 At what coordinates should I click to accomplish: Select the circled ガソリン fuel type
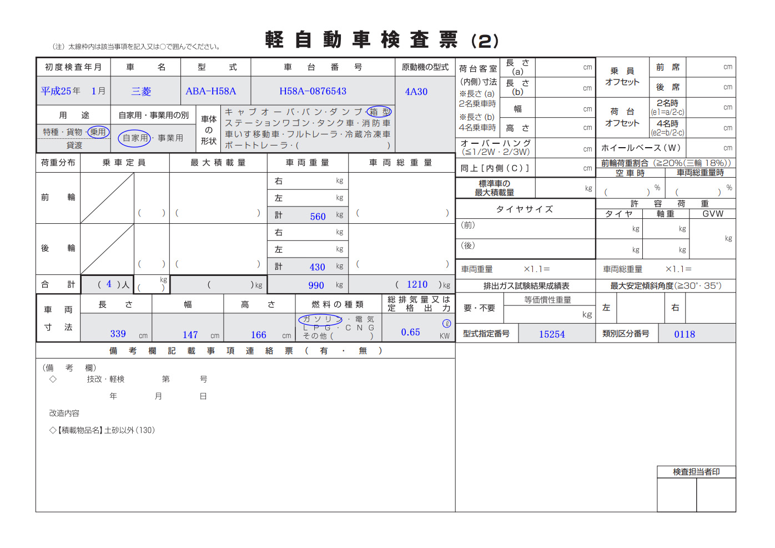pyautogui.click(x=320, y=319)
